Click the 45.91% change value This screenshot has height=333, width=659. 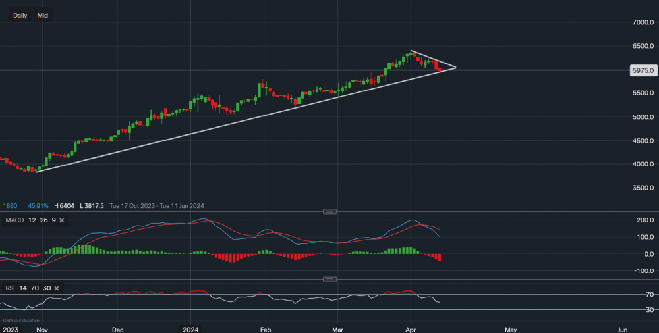coord(40,205)
